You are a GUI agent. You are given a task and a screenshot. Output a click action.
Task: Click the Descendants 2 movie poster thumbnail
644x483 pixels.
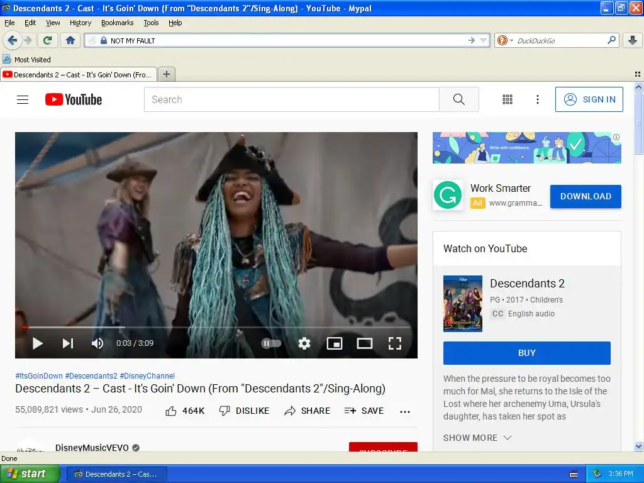[463, 304]
